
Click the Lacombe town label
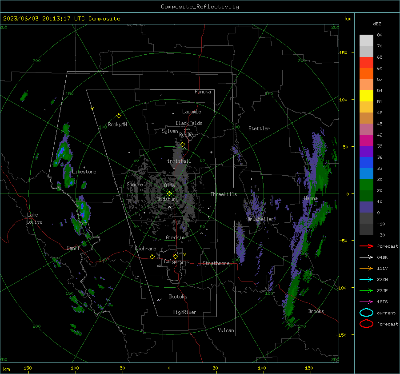pyautogui.click(x=191, y=112)
